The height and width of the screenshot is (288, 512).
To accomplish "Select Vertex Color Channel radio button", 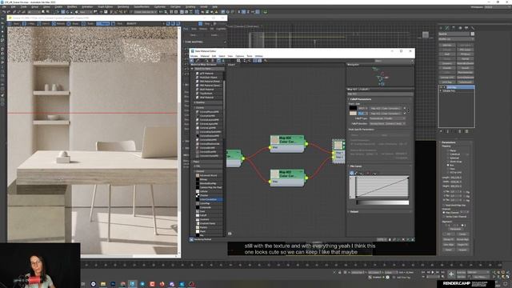I will tap(444, 216).
